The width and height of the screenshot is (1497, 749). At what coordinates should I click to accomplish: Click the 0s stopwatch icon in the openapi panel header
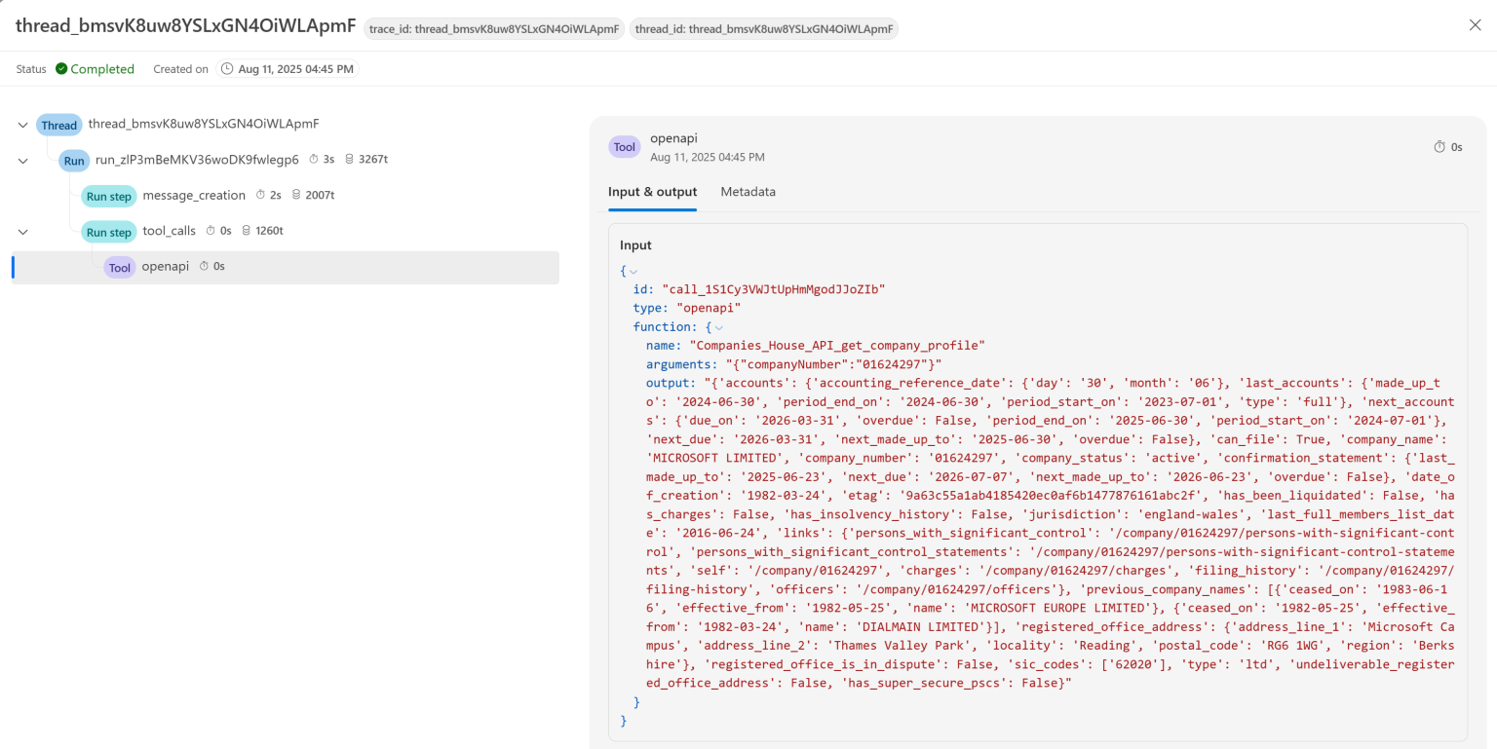point(1441,146)
